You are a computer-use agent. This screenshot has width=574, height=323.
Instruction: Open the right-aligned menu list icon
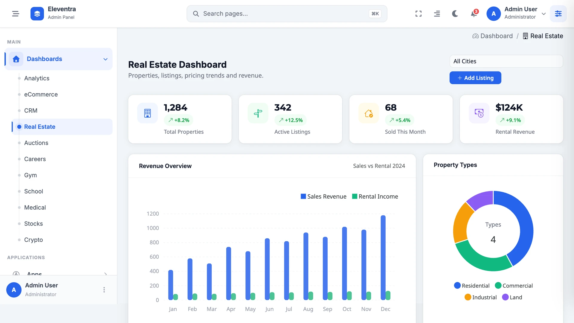tap(437, 14)
